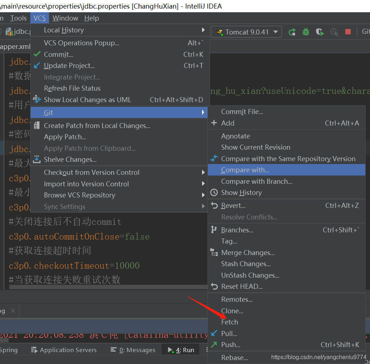The image size is (370, 364).
Task: Expand the Git submenu item
Action: tap(119, 113)
